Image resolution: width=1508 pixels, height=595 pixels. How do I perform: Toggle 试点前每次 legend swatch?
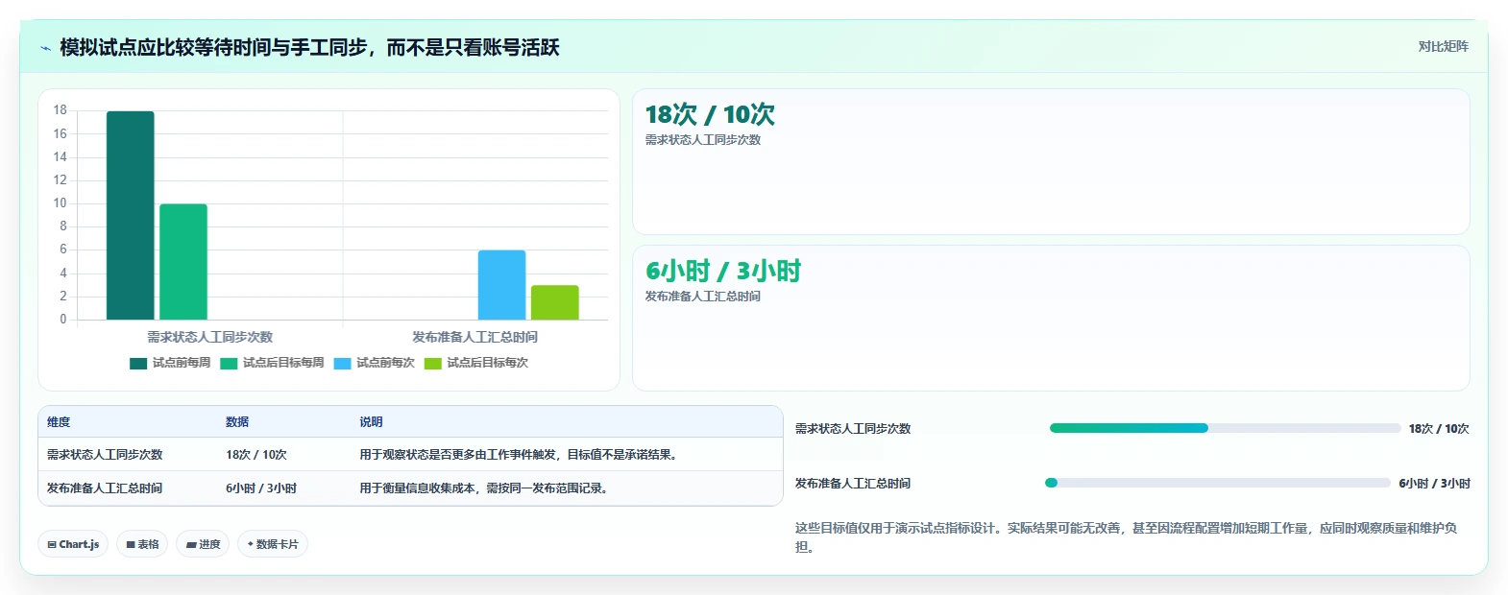point(343,364)
